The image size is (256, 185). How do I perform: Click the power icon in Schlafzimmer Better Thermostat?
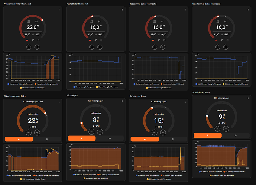click(226, 40)
